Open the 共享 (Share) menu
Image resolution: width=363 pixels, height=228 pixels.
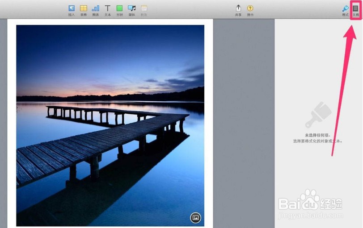click(x=238, y=11)
